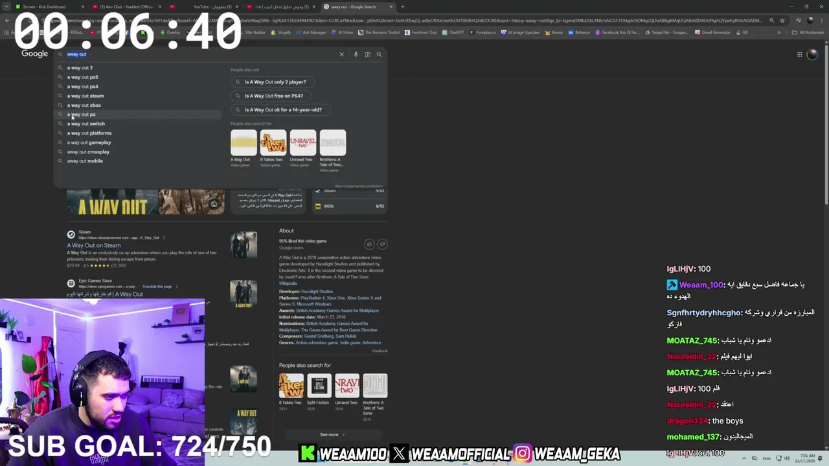
Task: Click 'Report inappropriate predictions' link
Action: coord(358,186)
